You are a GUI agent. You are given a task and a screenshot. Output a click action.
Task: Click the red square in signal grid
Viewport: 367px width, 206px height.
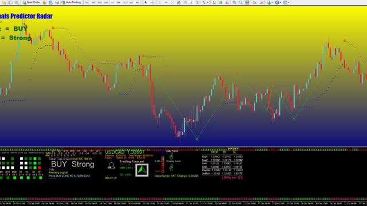40,168
